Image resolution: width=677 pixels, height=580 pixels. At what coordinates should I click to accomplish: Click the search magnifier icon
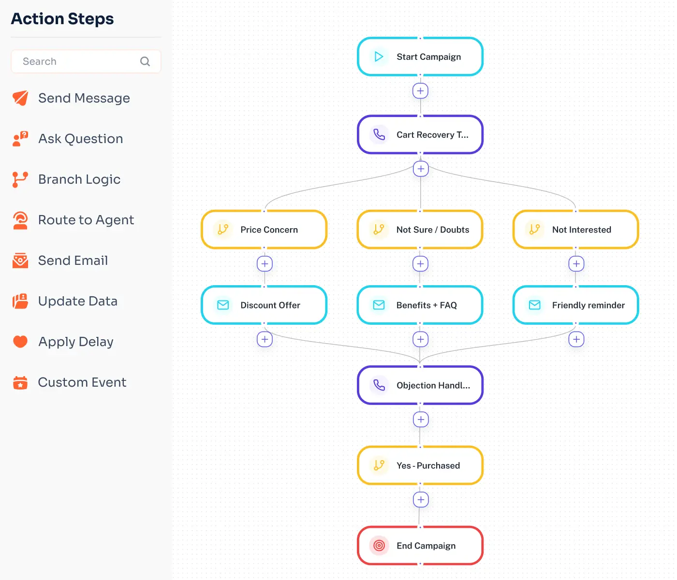(145, 61)
